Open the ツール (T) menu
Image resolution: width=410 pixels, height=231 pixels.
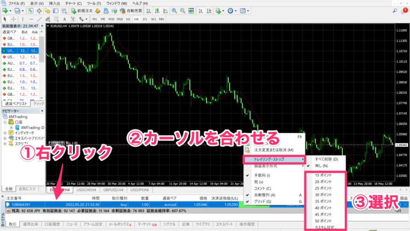click(94, 3)
